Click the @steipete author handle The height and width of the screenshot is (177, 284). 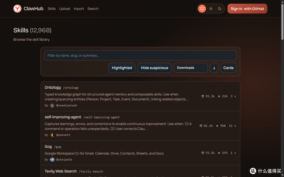tap(64, 160)
